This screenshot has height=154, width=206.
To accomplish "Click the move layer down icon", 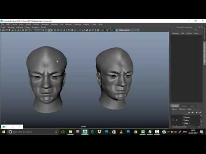I will (193, 113).
